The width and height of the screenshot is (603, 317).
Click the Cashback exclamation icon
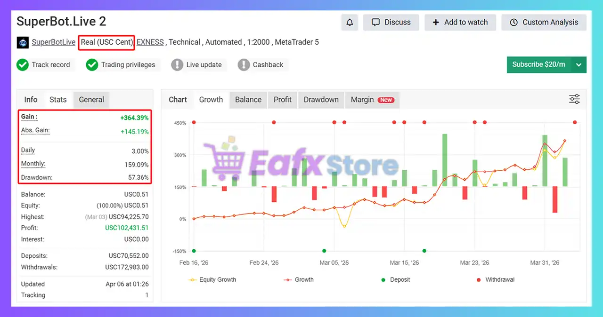pos(244,65)
